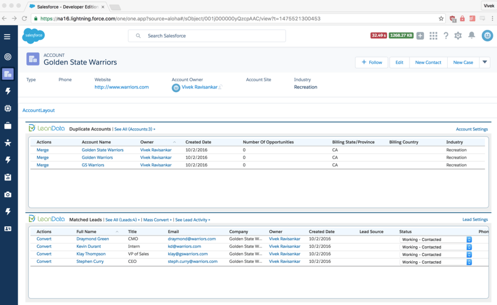
Task: Click the red 32.49 s timer badge
Action: pyautogui.click(x=378, y=35)
